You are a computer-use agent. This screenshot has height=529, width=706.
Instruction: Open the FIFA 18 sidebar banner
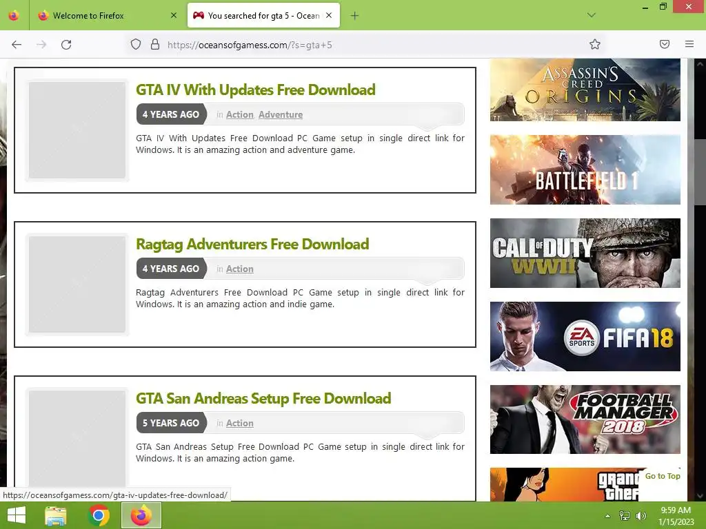[x=585, y=336]
